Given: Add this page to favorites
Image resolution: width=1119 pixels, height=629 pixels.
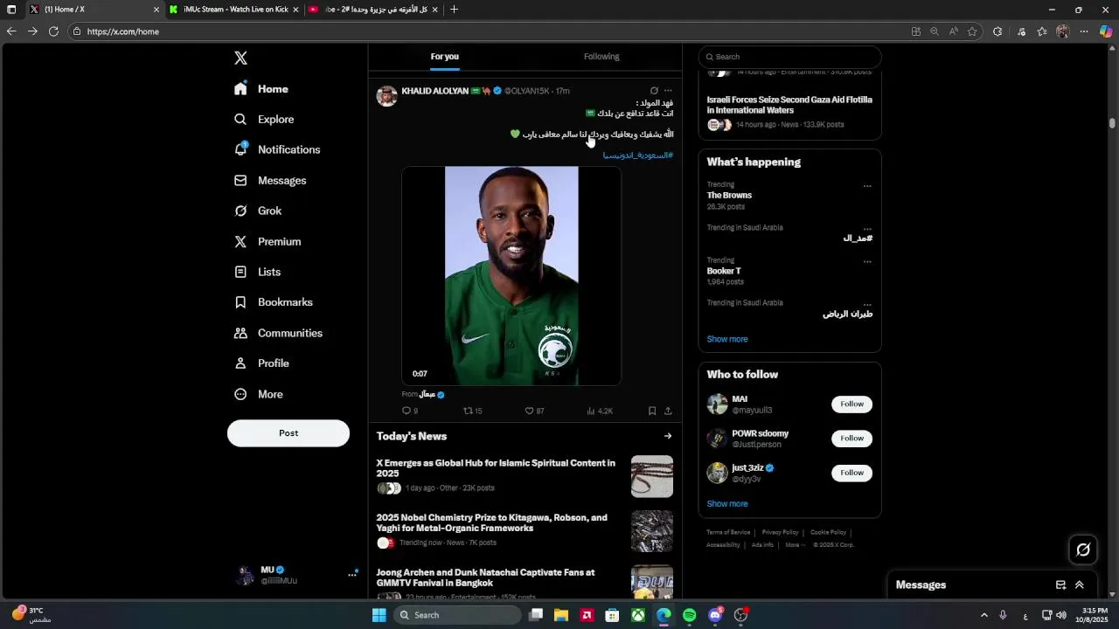Looking at the screenshot, I should pyautogui.click(x=972, y=31).
